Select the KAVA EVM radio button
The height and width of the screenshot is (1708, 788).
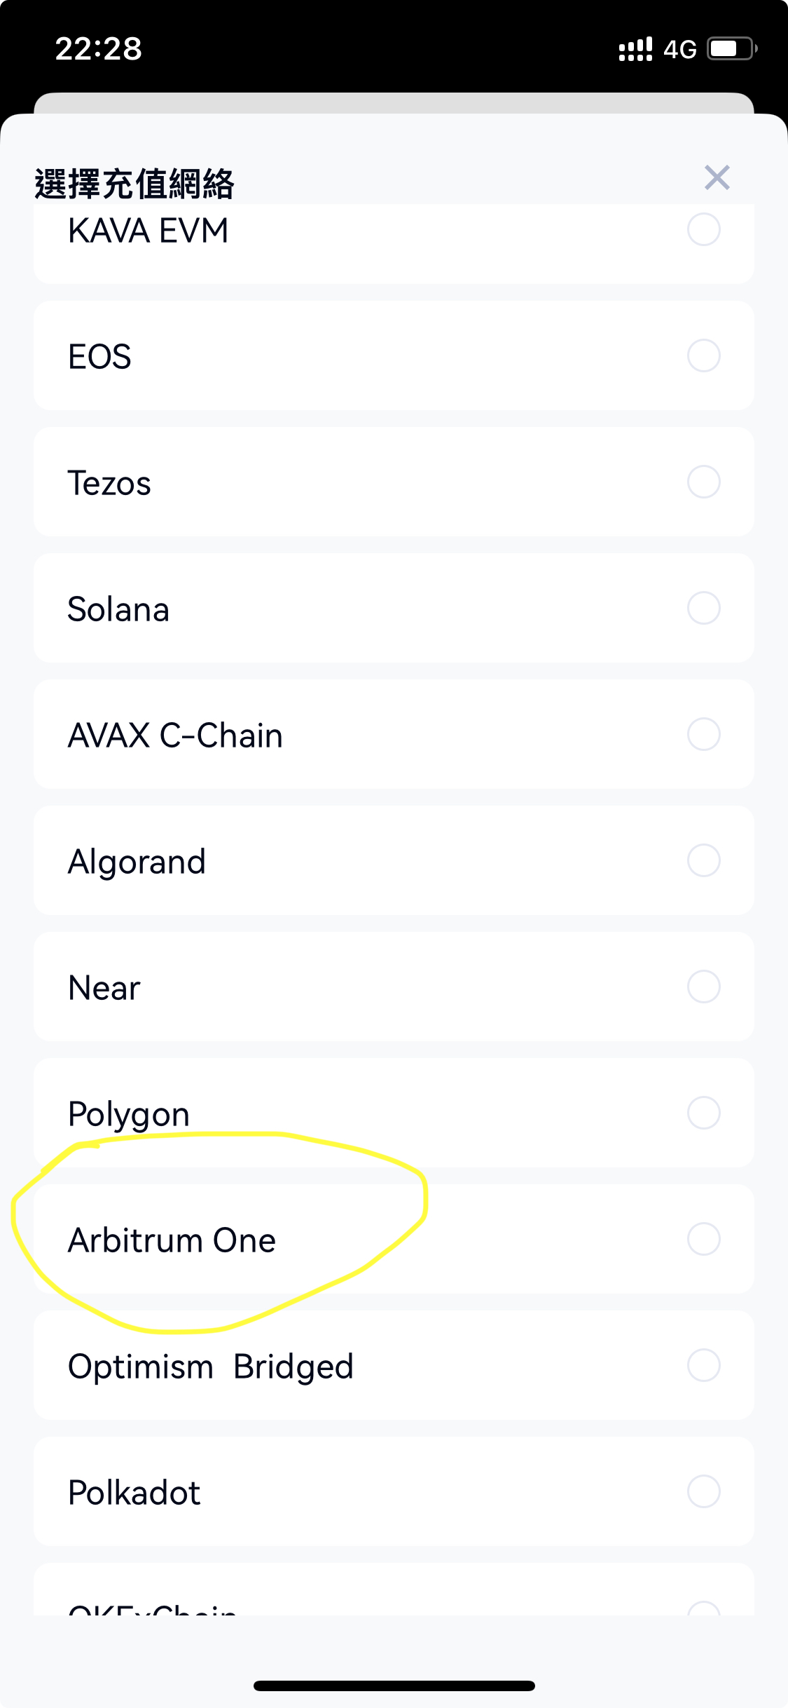tap(703, 230)
